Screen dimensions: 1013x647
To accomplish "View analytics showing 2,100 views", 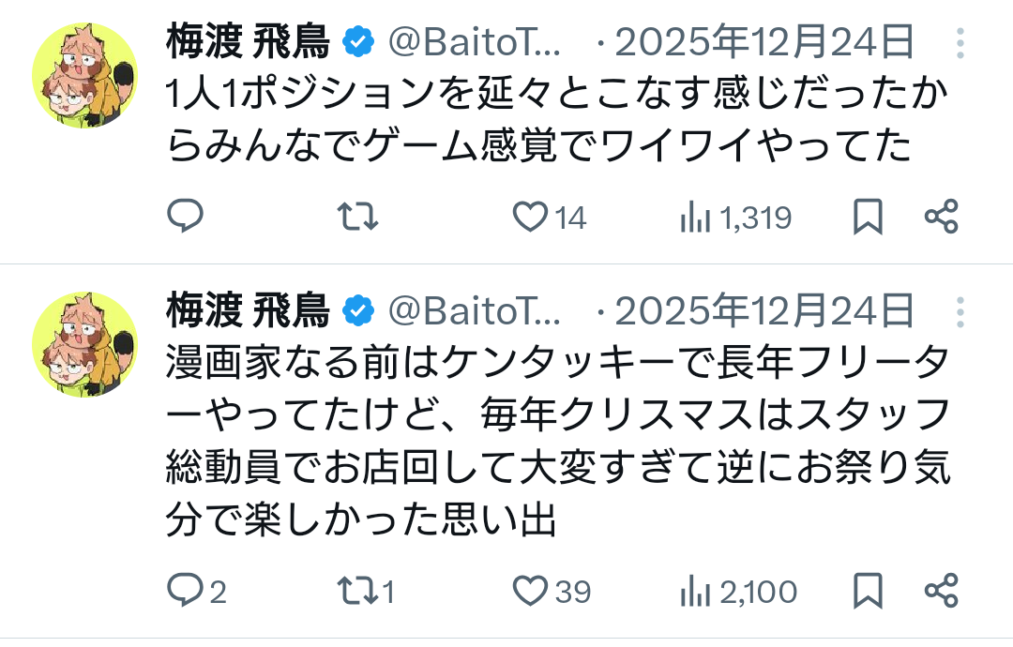I will [x=737, y=592].
